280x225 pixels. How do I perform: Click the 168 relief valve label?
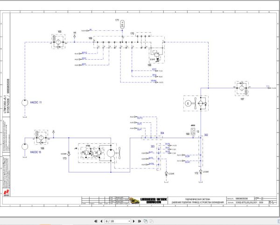pyautogui.click(x=149, y=65)
